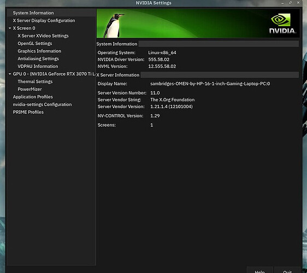Open PowerMizer settings
Image resolution: width=307 pixels, height=273 pixels.
[29, 89]
